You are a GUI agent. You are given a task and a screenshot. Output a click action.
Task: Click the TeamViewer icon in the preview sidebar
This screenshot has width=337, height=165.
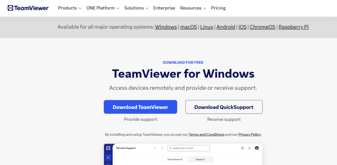point(108,148)
